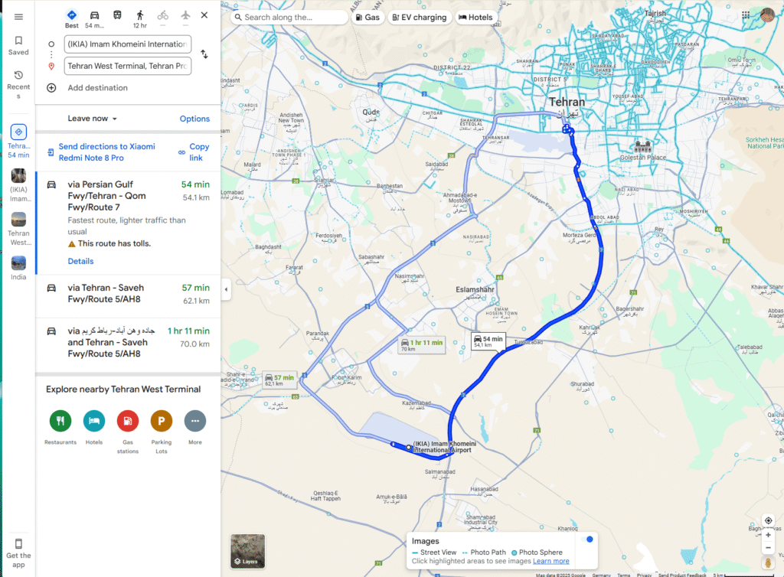Open the Google apps grid
Viewport: 784px width, 577px height.
point(746,15)
